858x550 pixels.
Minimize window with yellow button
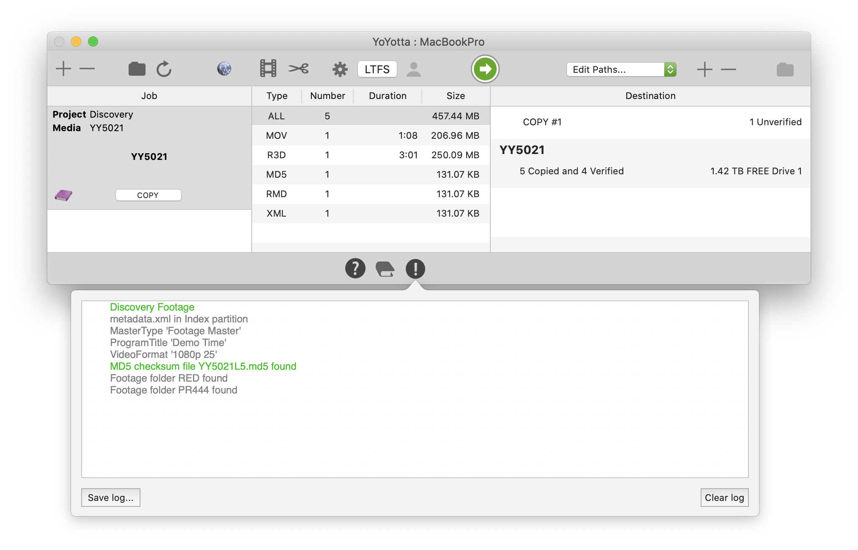[76, 41]
